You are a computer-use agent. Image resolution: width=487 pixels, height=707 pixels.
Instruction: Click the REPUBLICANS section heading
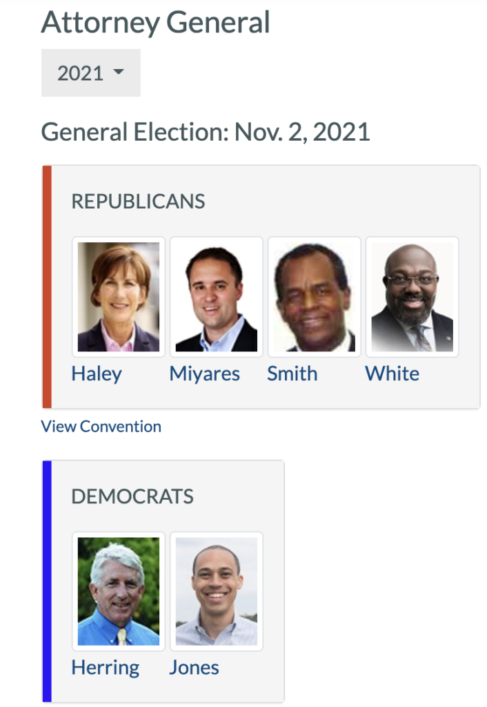[138, 202]
